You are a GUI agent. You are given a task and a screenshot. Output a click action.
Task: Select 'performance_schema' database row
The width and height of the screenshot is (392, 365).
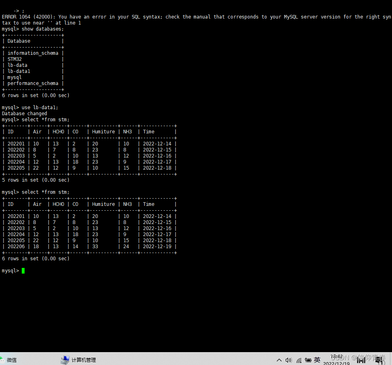pyautogui.click(x=33, y=83)
